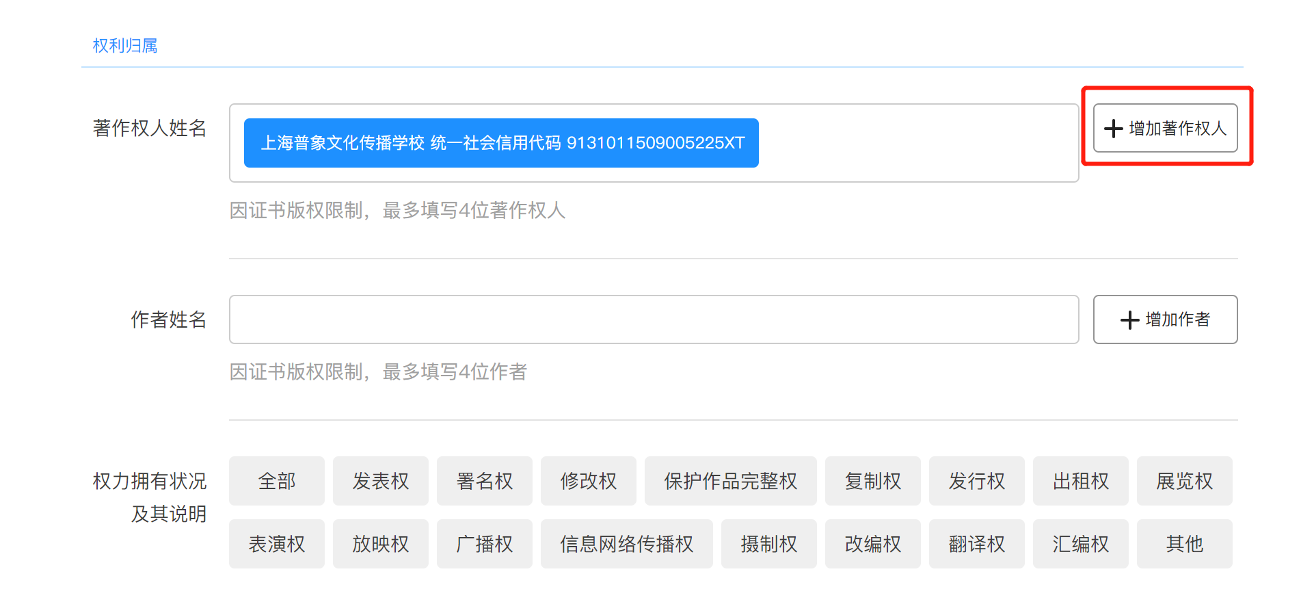Enable the 署名权 option
The width and height of the screenshot is (1314, 602).
(485, 481)
